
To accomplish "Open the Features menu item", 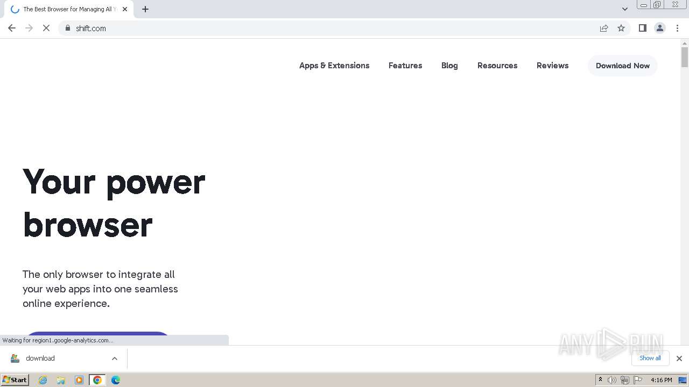I will 405,66.
